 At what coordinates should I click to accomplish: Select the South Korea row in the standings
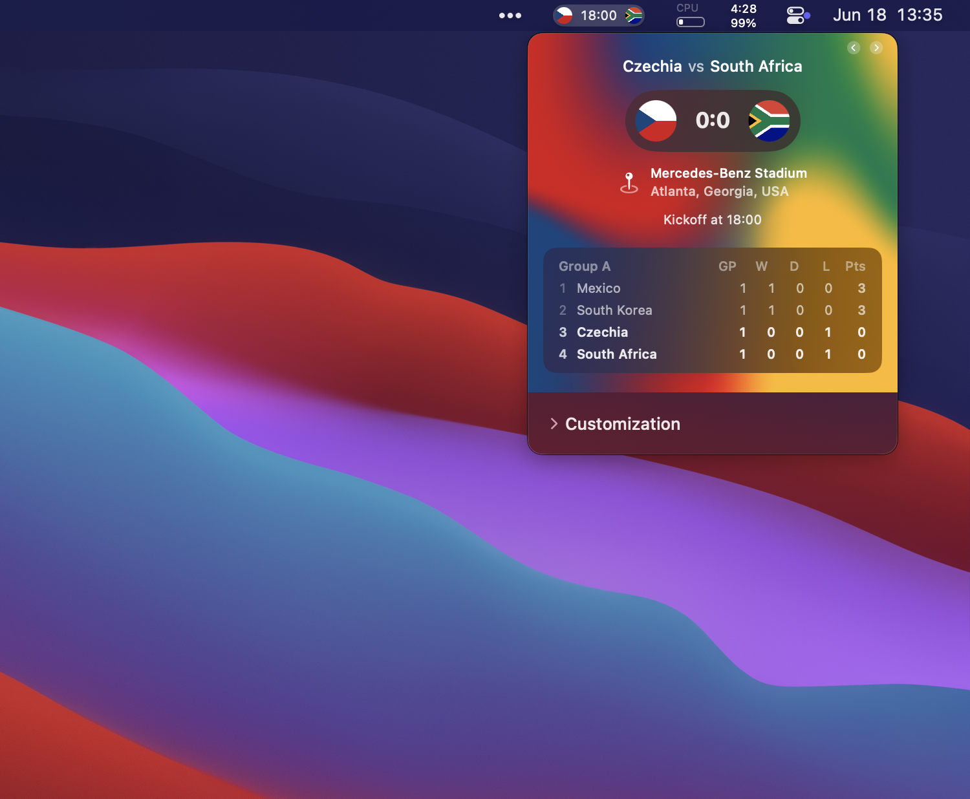click(x=713, y=310)
